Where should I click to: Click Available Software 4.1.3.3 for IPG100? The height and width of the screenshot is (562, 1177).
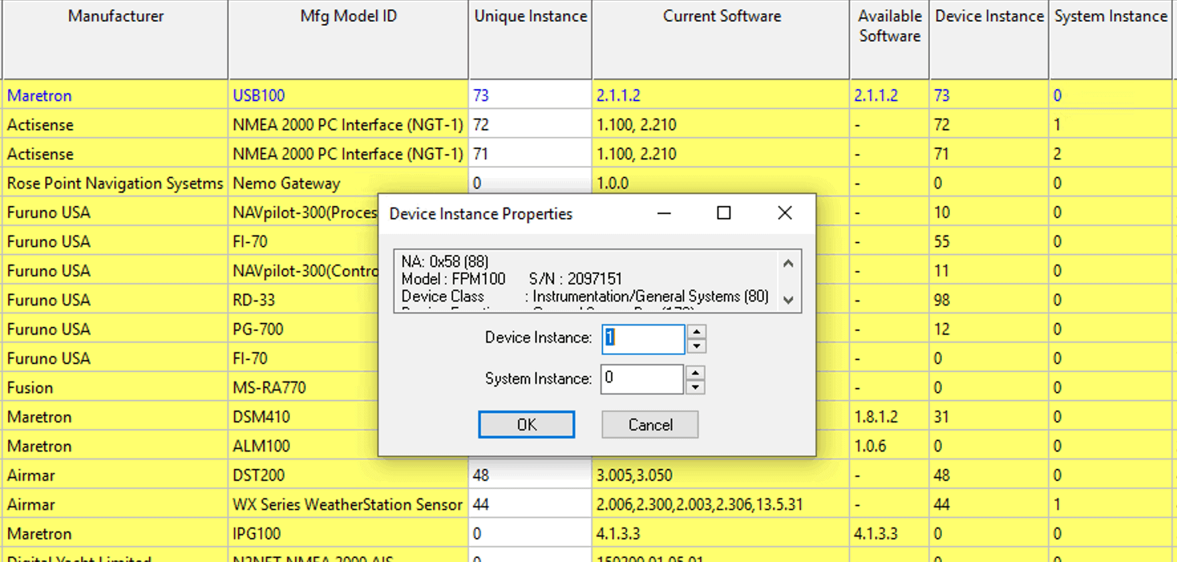889,533
